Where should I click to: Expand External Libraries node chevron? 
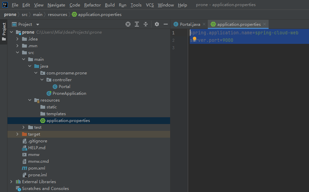click(x=11, y=181)
